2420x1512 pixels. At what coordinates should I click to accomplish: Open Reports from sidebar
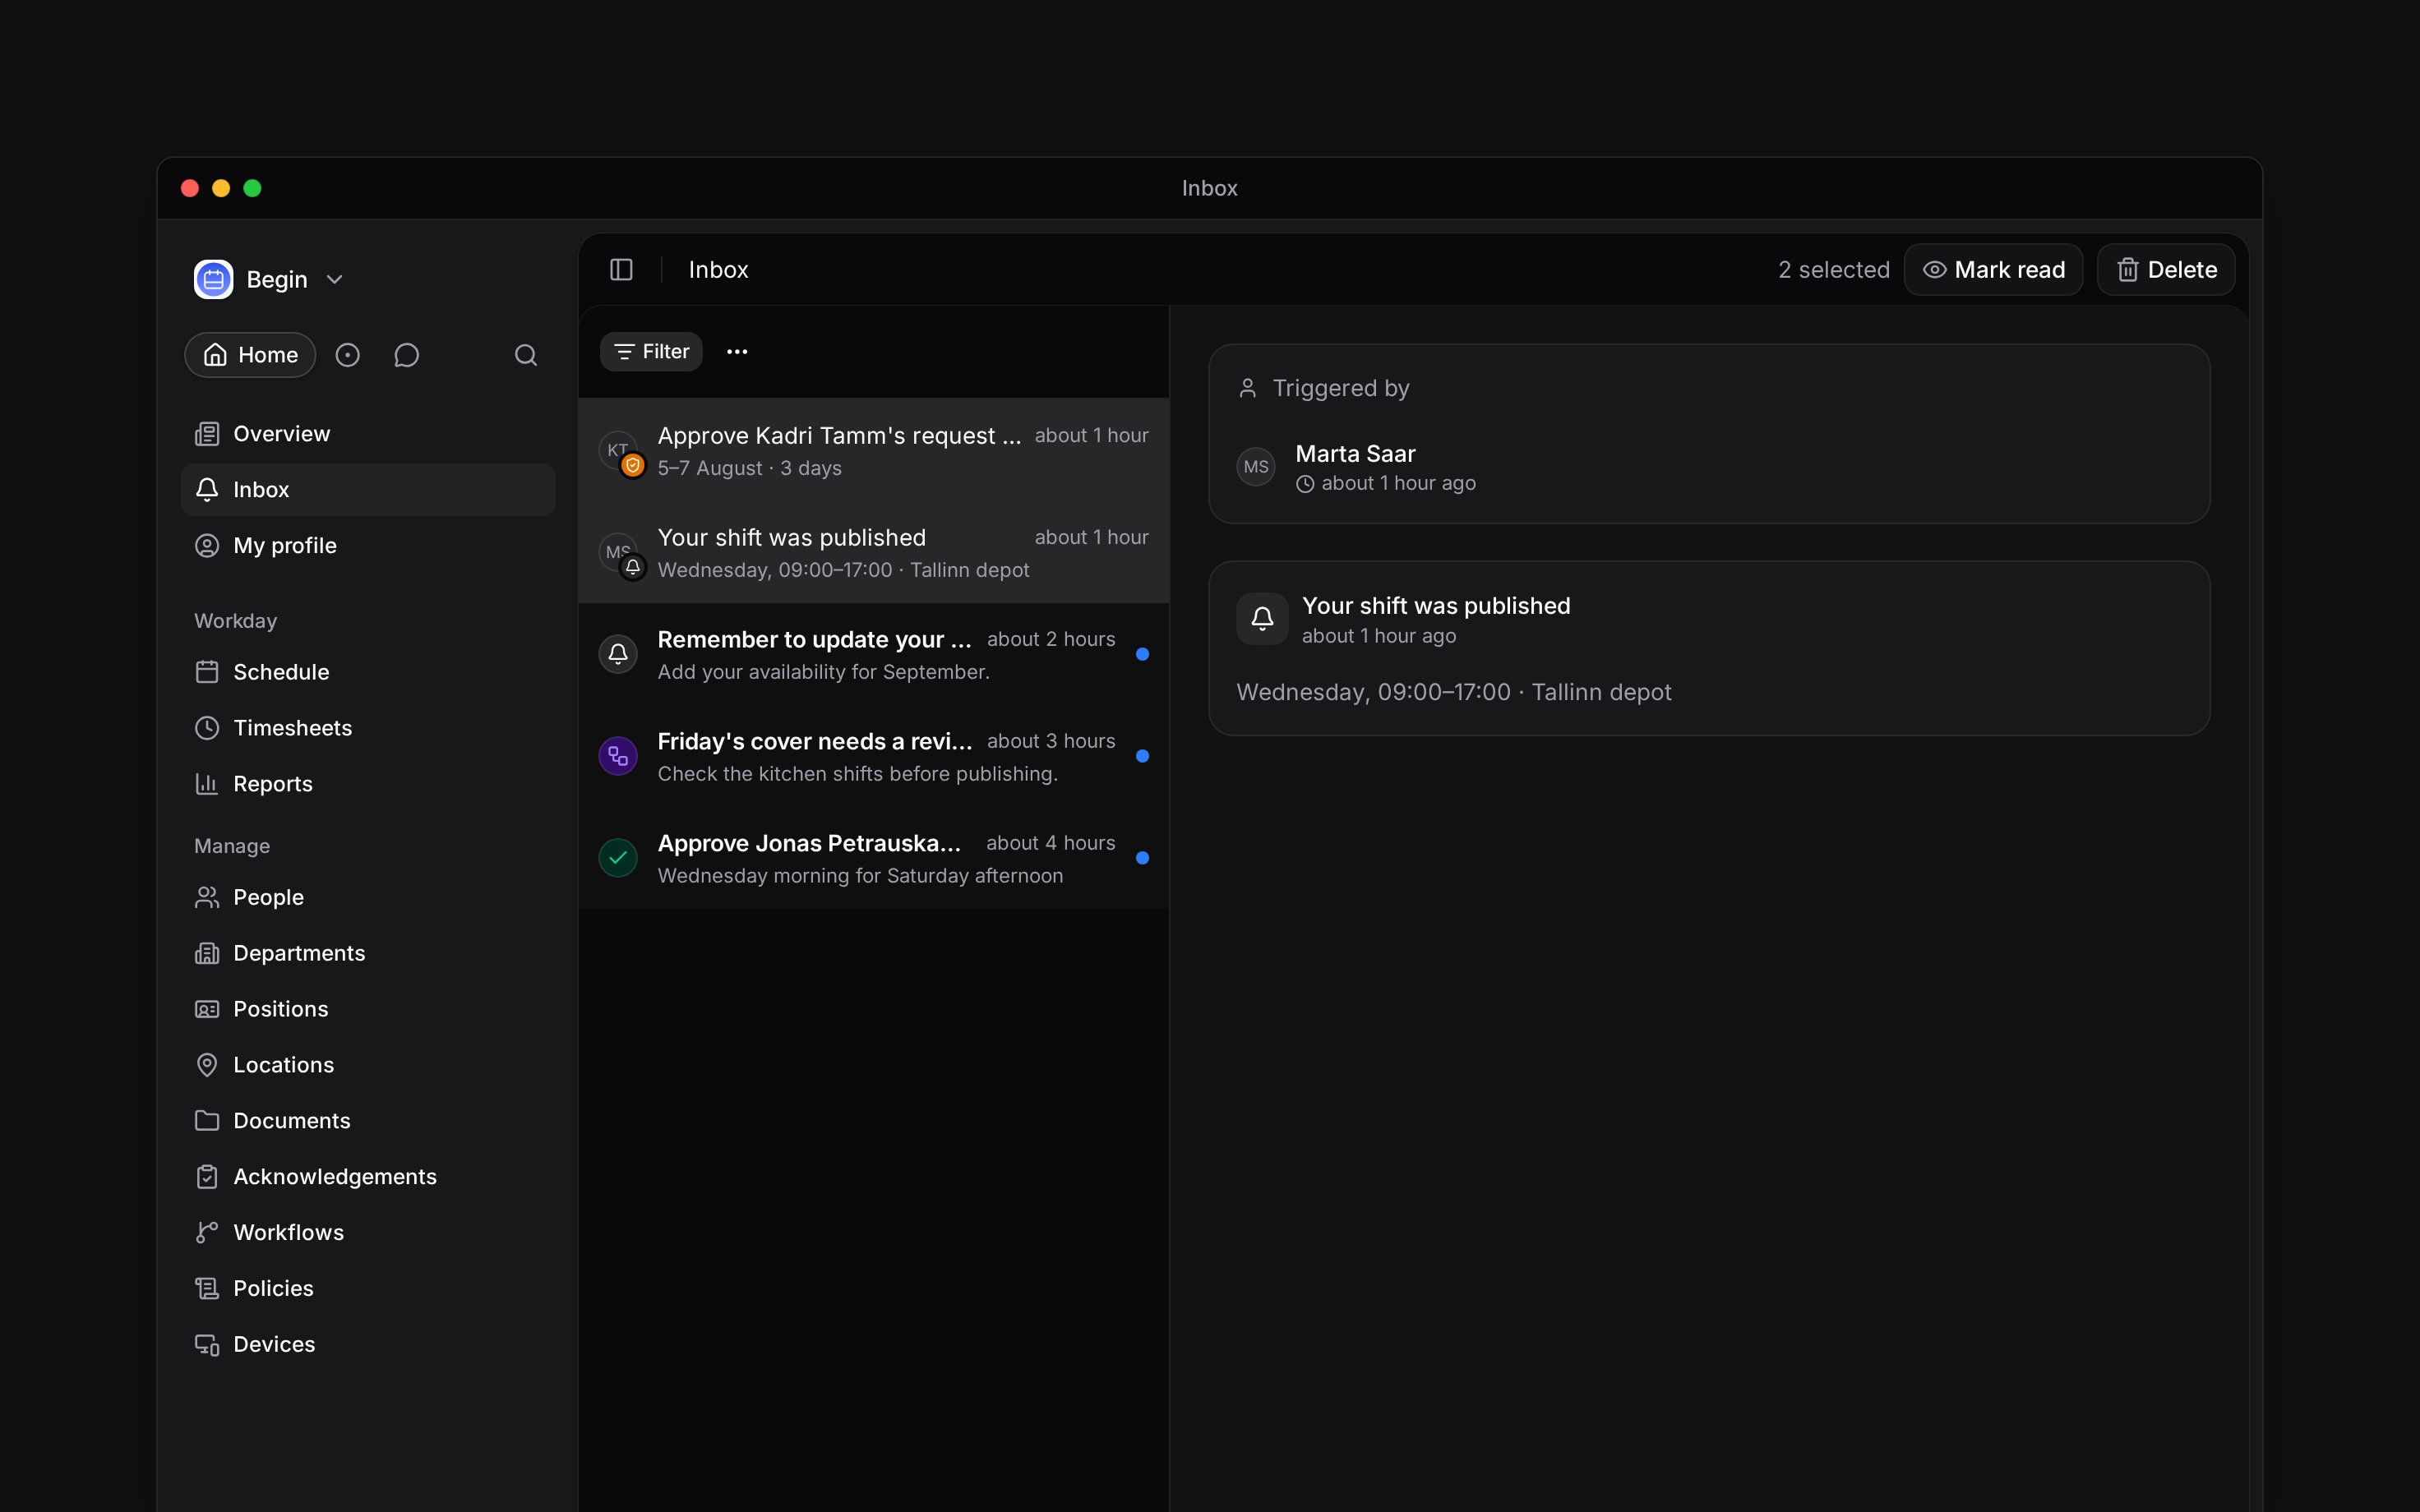(x=368, y=784)
